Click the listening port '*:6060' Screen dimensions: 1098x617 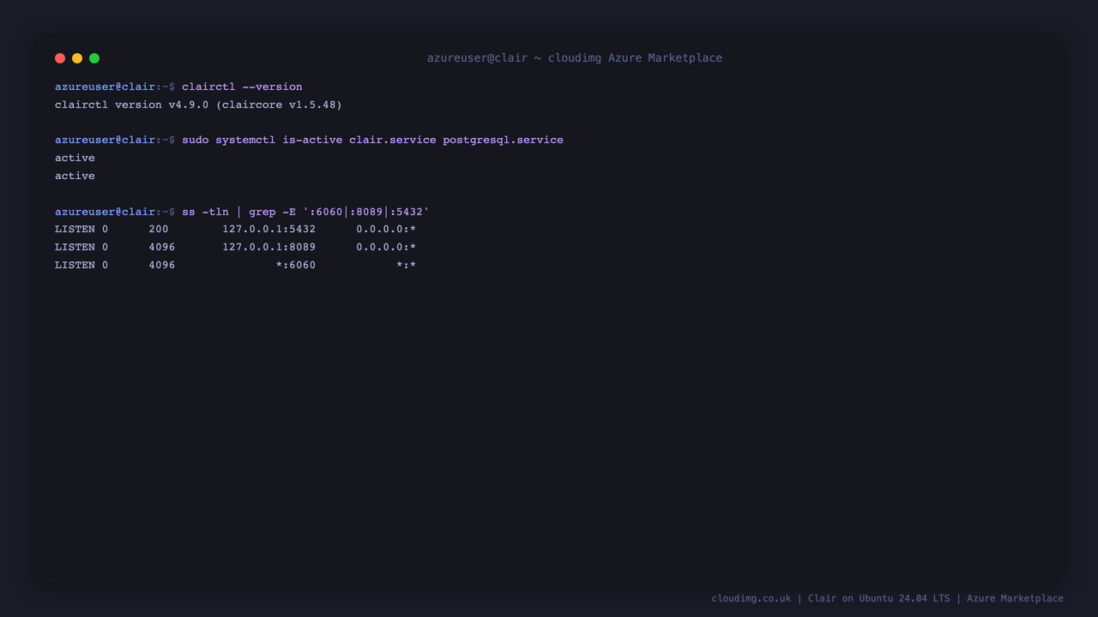point(296,265)
